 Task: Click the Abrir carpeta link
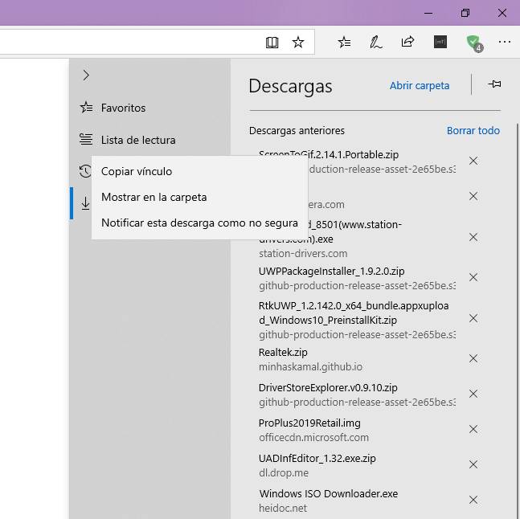coord(419,85)
